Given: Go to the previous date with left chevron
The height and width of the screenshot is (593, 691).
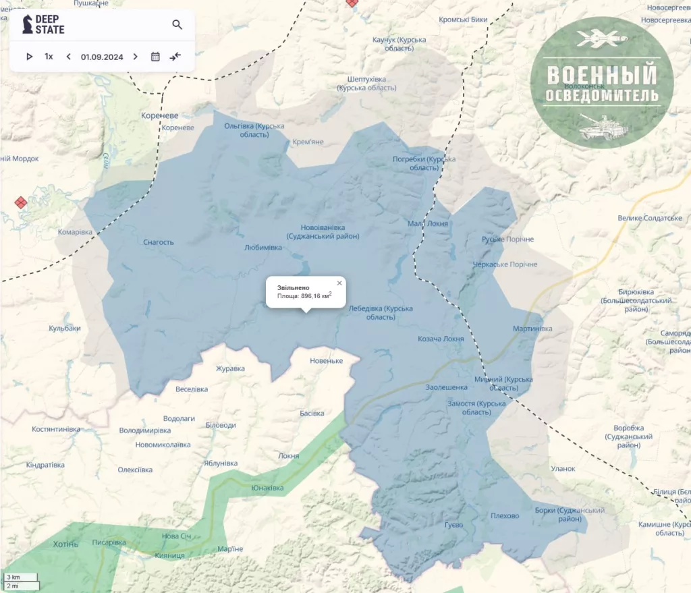Looking at the screenshot, I should tap(68, 57).
